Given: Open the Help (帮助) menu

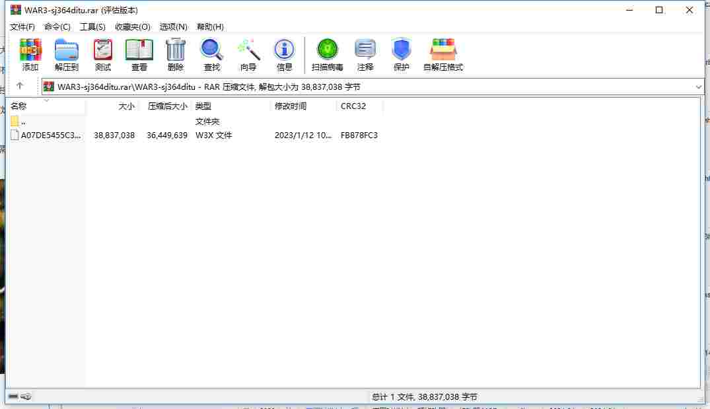Looking at the screenshot, I should (x=209, y=26).
